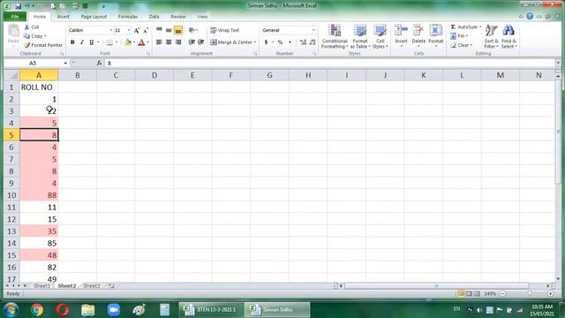Viewport: 565px width, 318px height.
Task: Click the Zoom Out minus button
Action: coord(502,294)
